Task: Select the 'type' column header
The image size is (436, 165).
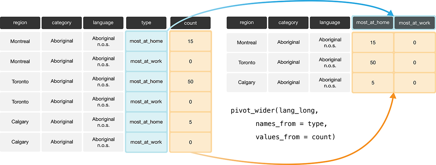Action: click(146, 23)
